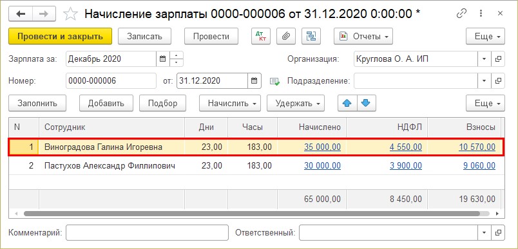Open top Еще menu
The width and height of the screenshot is (518, 249).
click(x=485, y=36)
